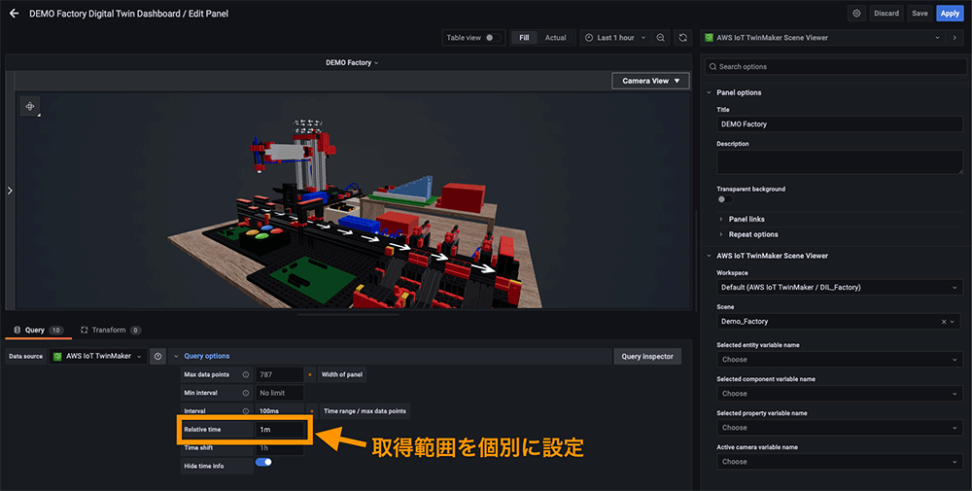Click the Discard button
The height and width of the screenshot is (491, 972).
pos(885,13)
